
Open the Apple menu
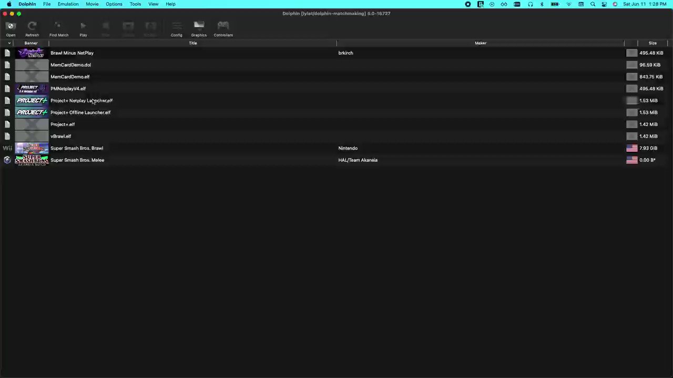[x=9, y=4]
